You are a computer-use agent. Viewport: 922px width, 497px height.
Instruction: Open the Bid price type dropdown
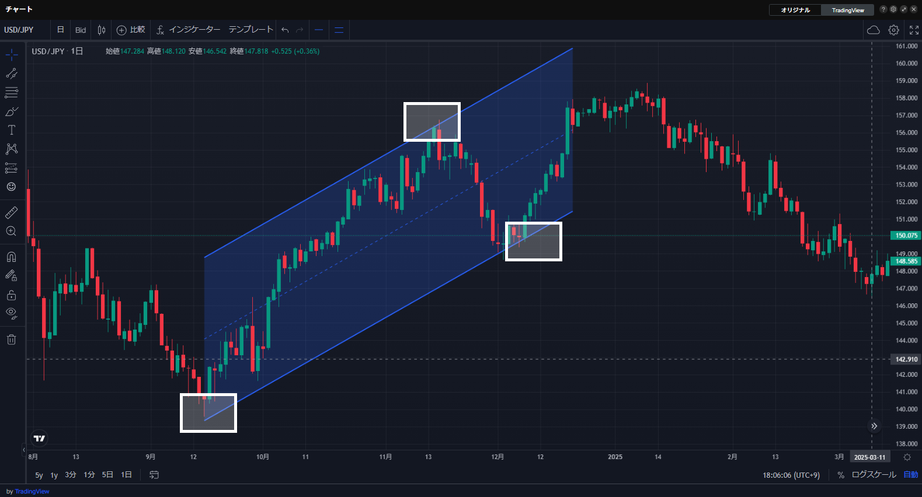point(81,30)
